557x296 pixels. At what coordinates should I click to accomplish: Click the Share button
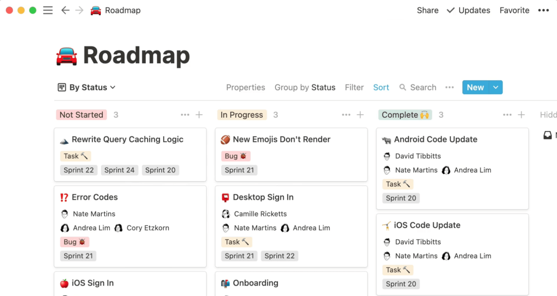point(428,11)
